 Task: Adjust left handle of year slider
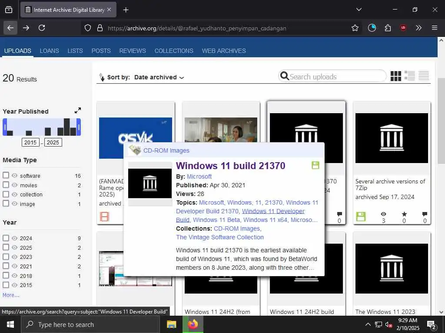click(5, 127)
